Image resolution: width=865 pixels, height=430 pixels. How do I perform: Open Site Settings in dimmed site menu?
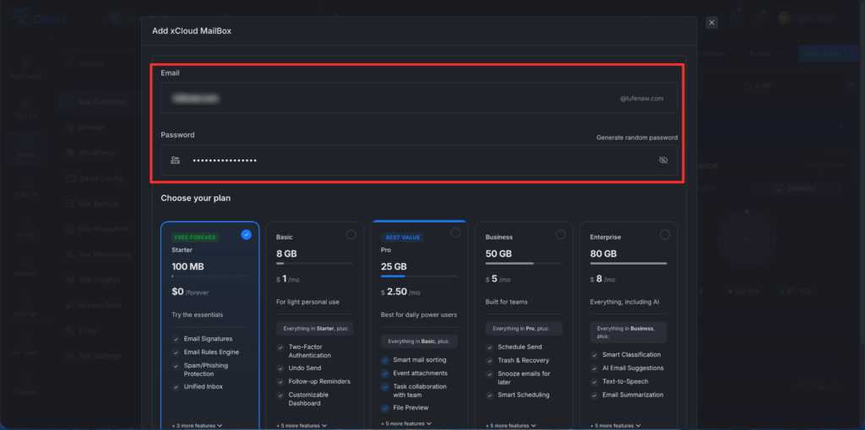coord(93,356)
